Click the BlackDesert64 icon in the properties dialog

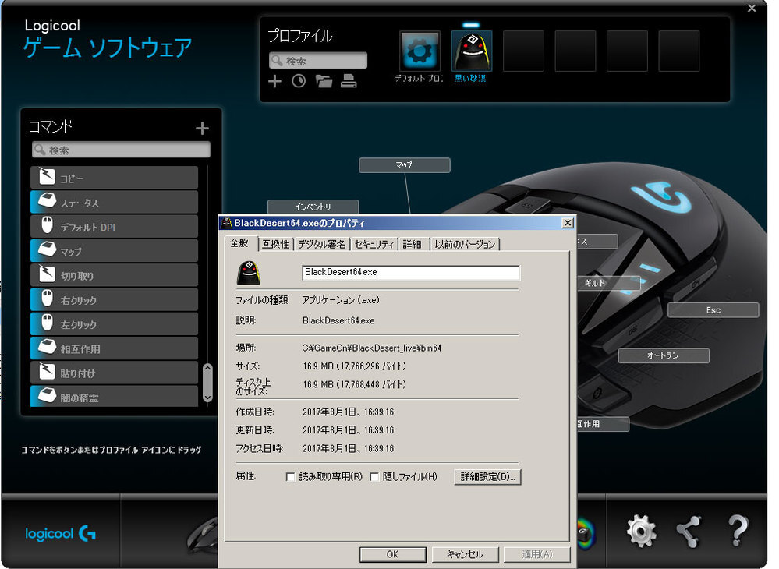[x=249, y=272]
